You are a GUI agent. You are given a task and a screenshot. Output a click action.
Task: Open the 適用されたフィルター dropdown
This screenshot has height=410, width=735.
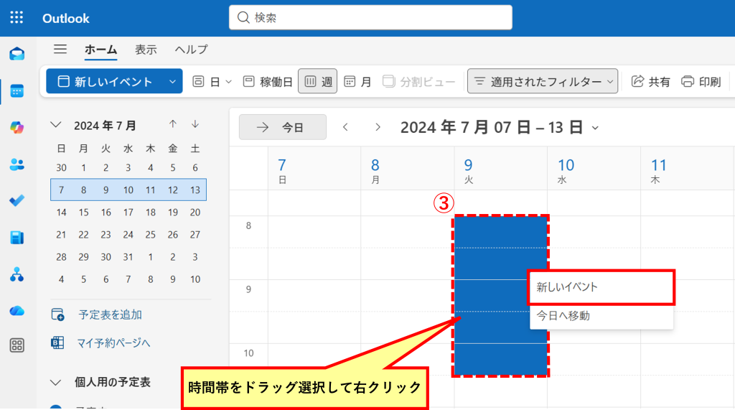click(x=543, y=82)
